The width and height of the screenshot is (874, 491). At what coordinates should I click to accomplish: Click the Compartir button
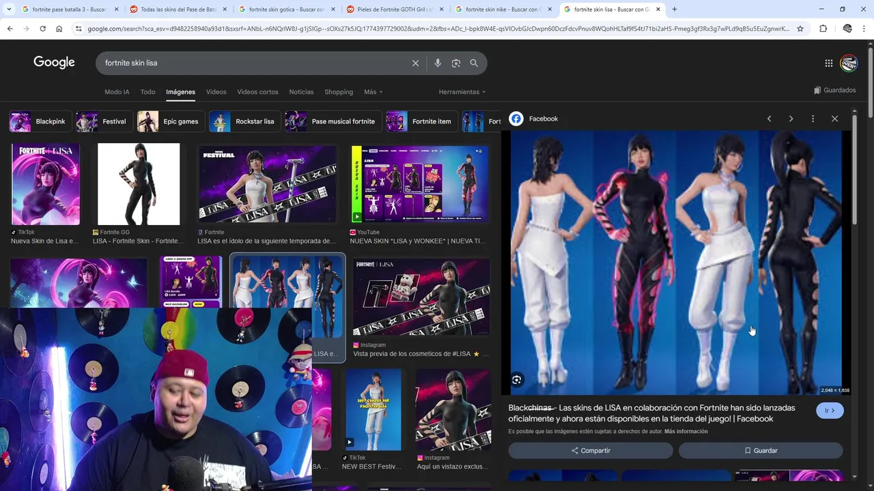591,451
